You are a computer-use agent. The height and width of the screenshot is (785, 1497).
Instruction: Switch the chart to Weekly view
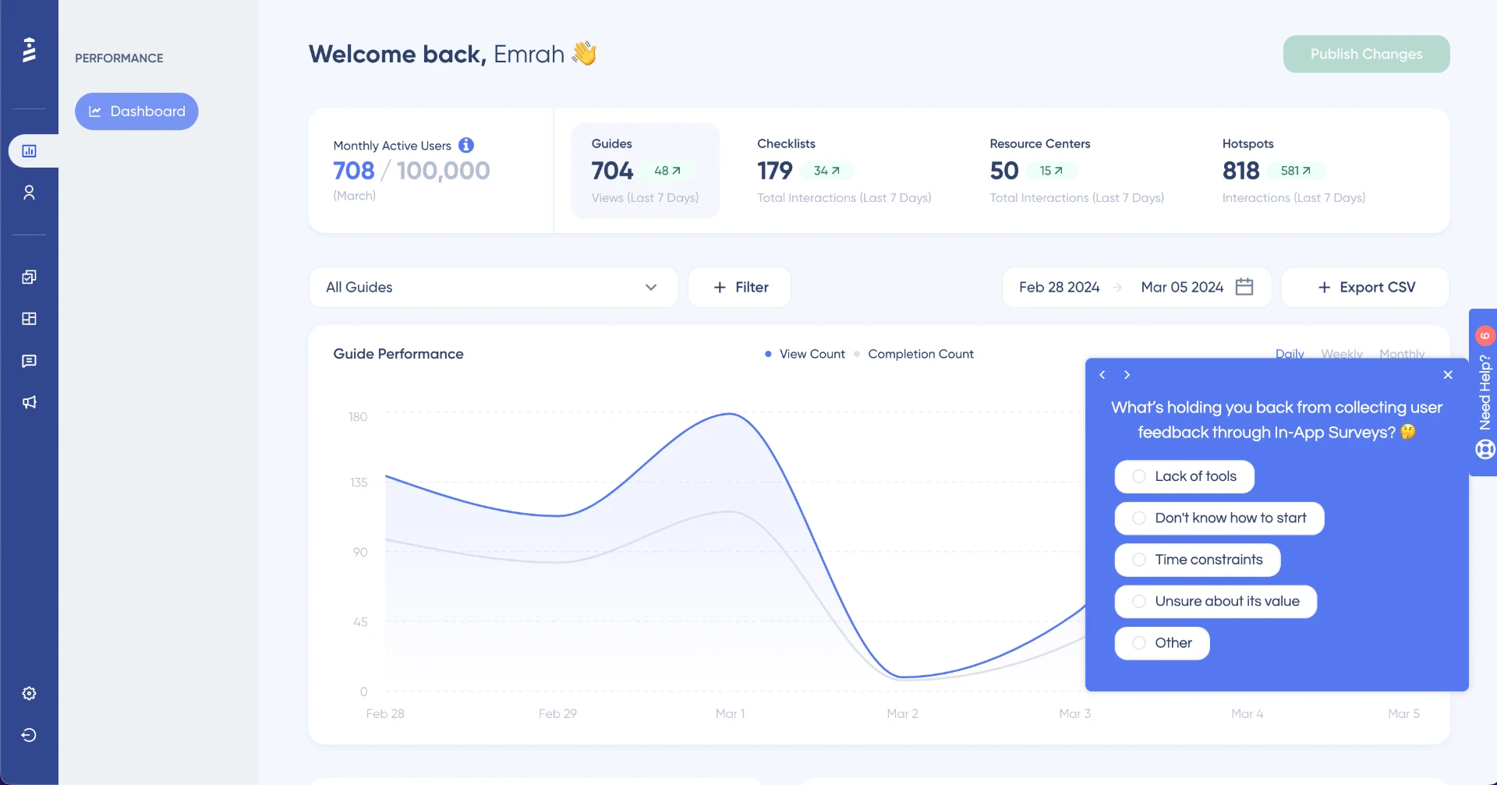(x=1340, y=353)
